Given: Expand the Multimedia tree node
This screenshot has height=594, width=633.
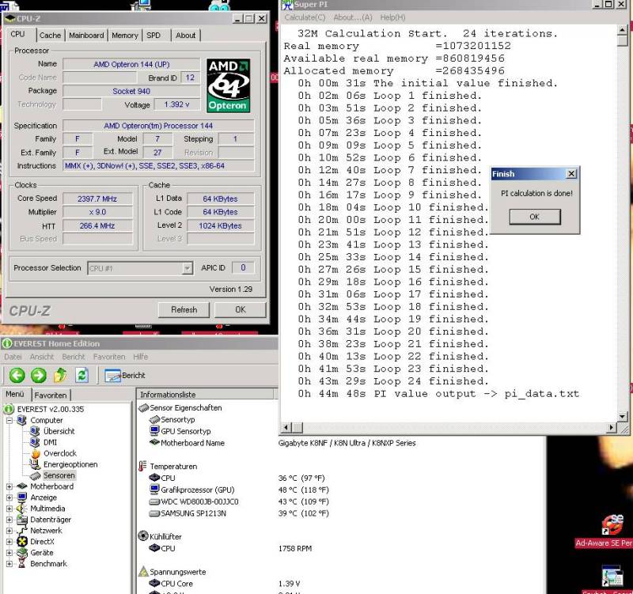Looking at the screenshot, I should pos(9,509).
